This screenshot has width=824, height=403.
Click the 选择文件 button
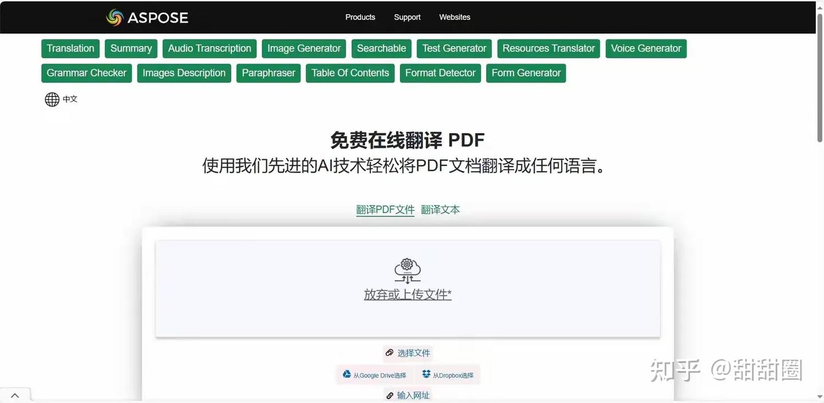408,353
